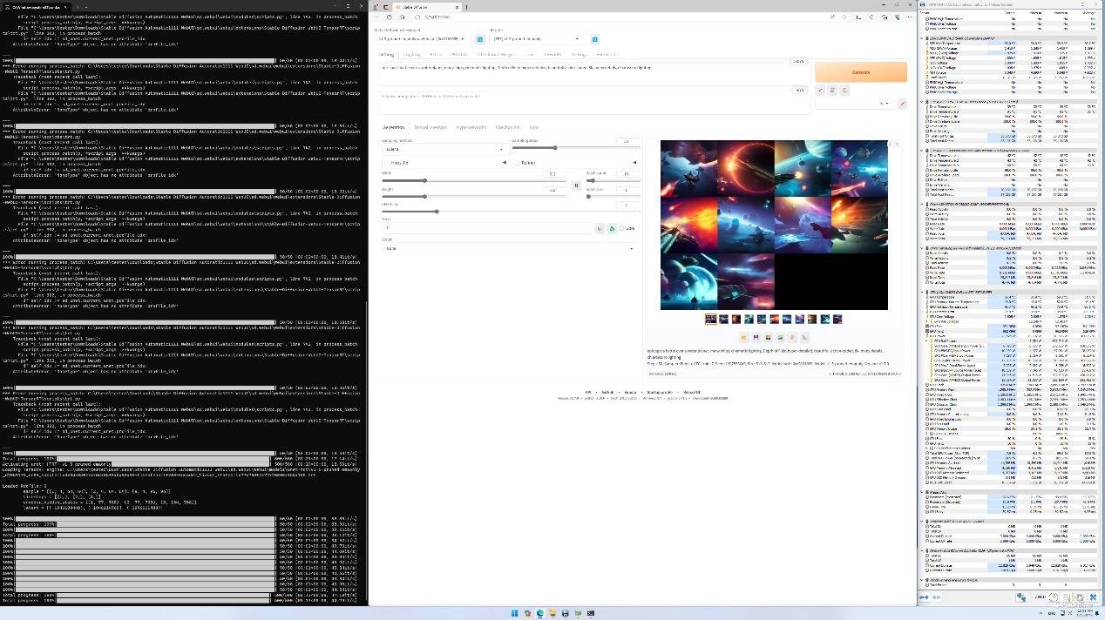This screenshot has width=1105, height=620.
Task: Click the Reload UI footer link
Action: click(x=691, y=392)
